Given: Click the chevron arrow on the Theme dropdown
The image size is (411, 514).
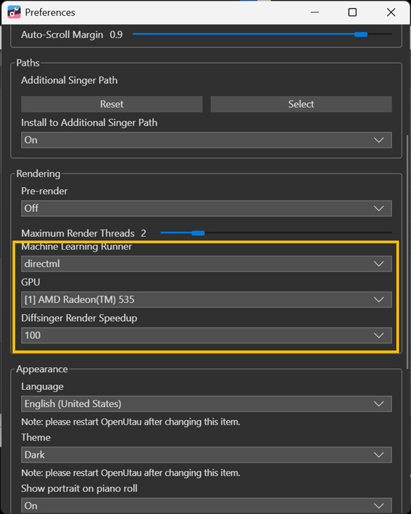Looking at the screenshot, I should click(x=379, y=455).
